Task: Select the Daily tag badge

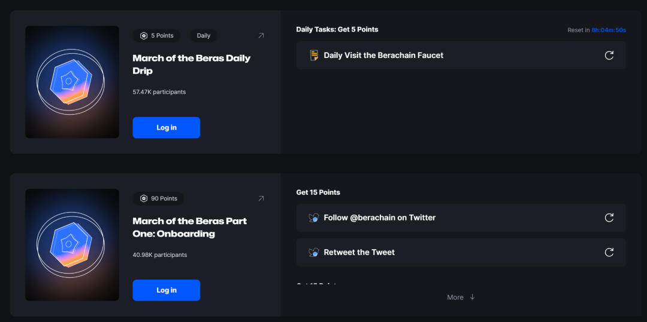Action: [204, 36]
